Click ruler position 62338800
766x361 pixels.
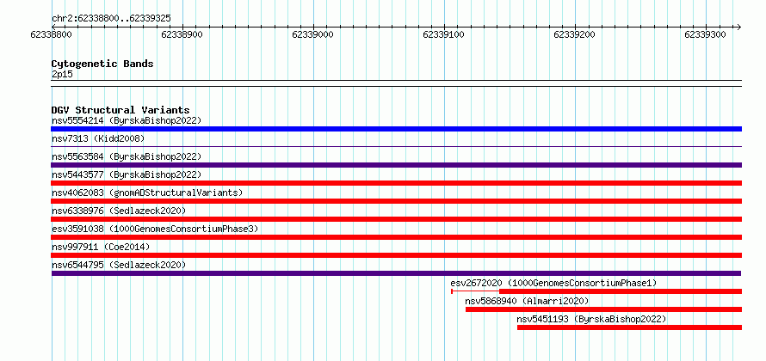52,34
